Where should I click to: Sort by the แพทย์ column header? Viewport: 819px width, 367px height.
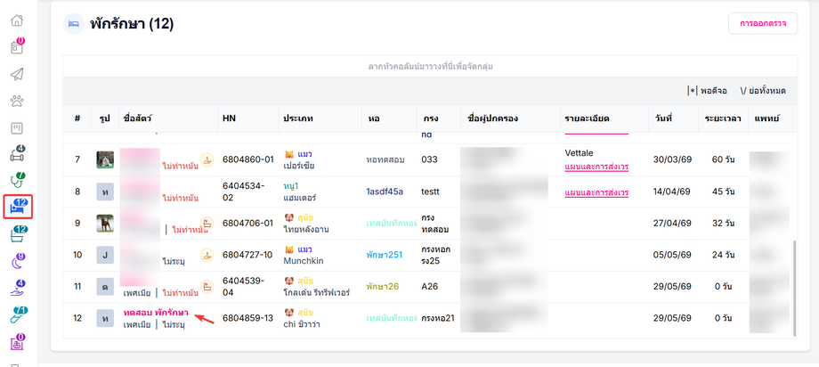coord(770,118)
